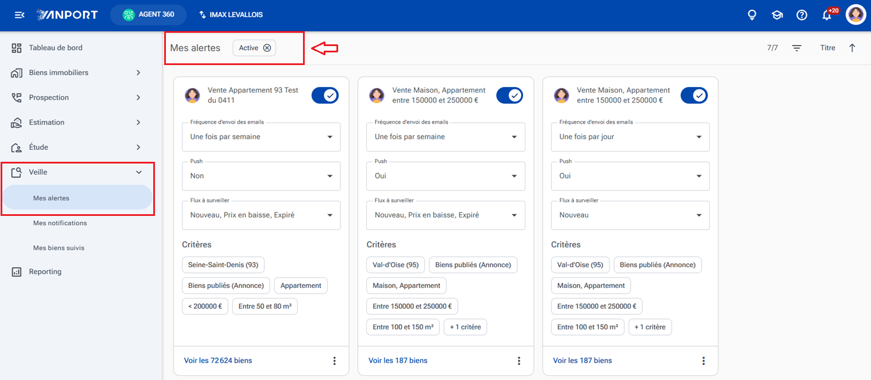The height and width of the screenshot is (380, 871).
Task: Click the + 1 critère chip on third card
Action: pyautogui.click(x=650, y=327)
